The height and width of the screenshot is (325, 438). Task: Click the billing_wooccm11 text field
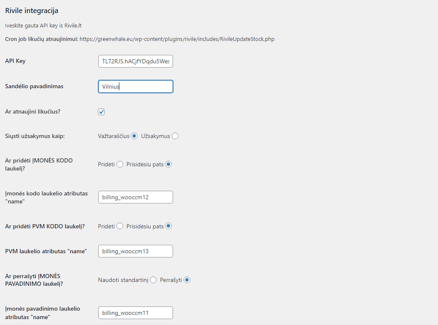click(135, 313)
